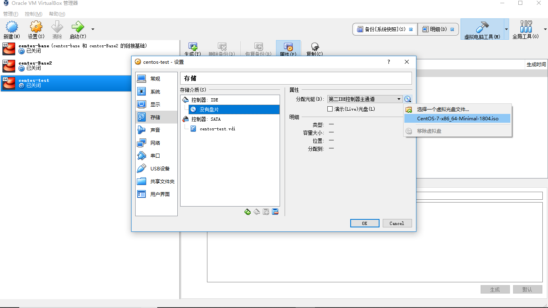Select 存储 settings category
Screen dimensions: 548x308
[156, 117]
